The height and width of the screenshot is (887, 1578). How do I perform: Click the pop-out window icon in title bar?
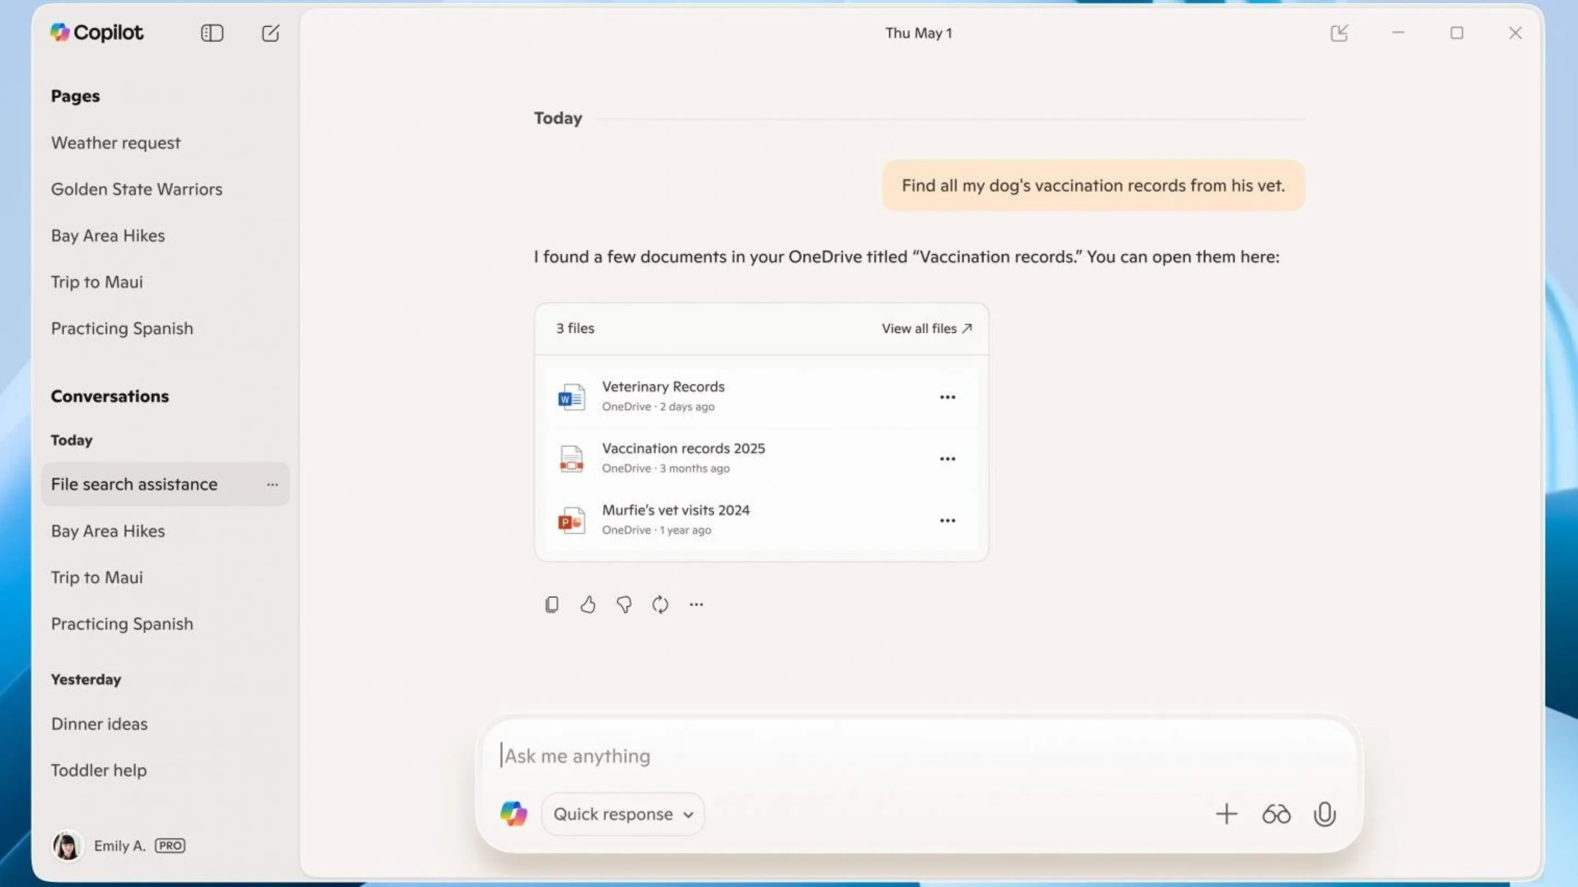tap(1340, 33)
